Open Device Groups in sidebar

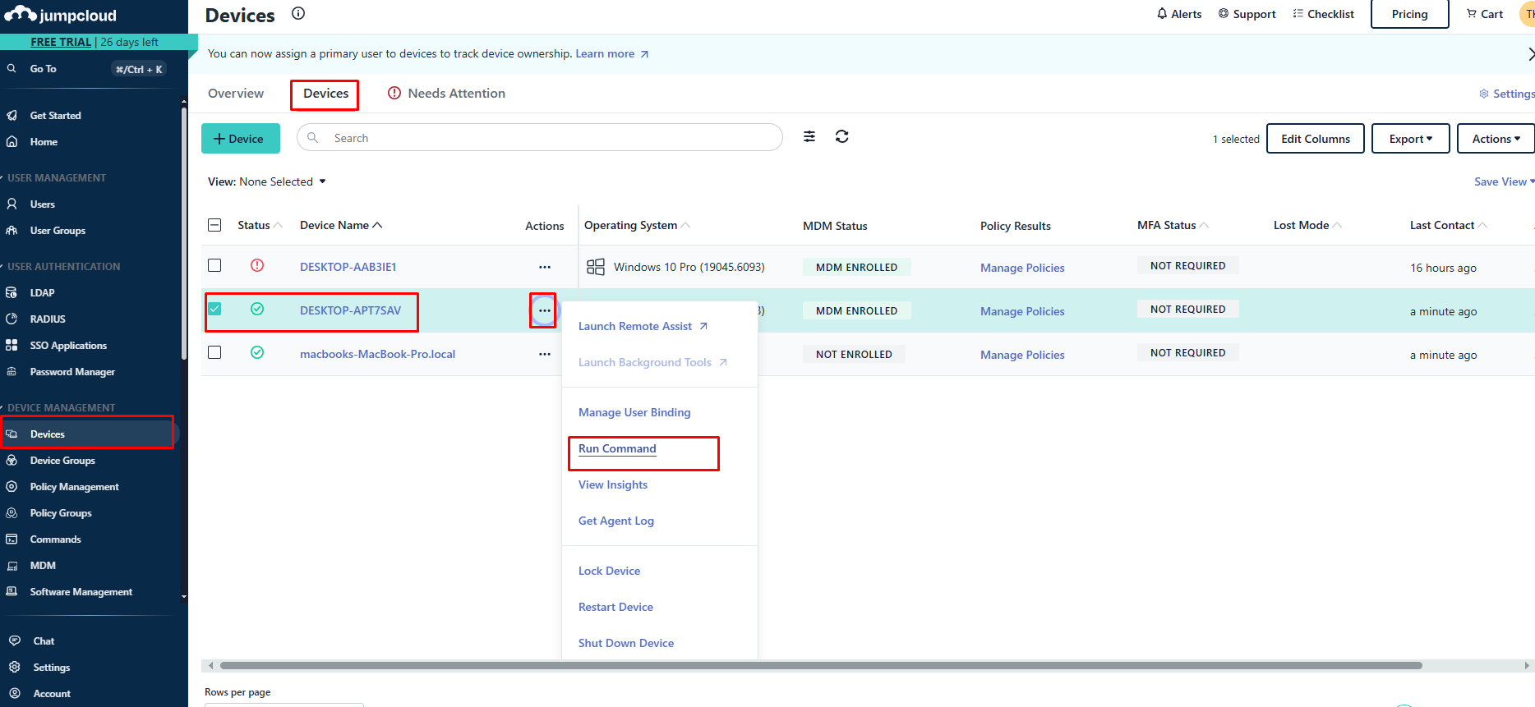click(x=62, y=461)
